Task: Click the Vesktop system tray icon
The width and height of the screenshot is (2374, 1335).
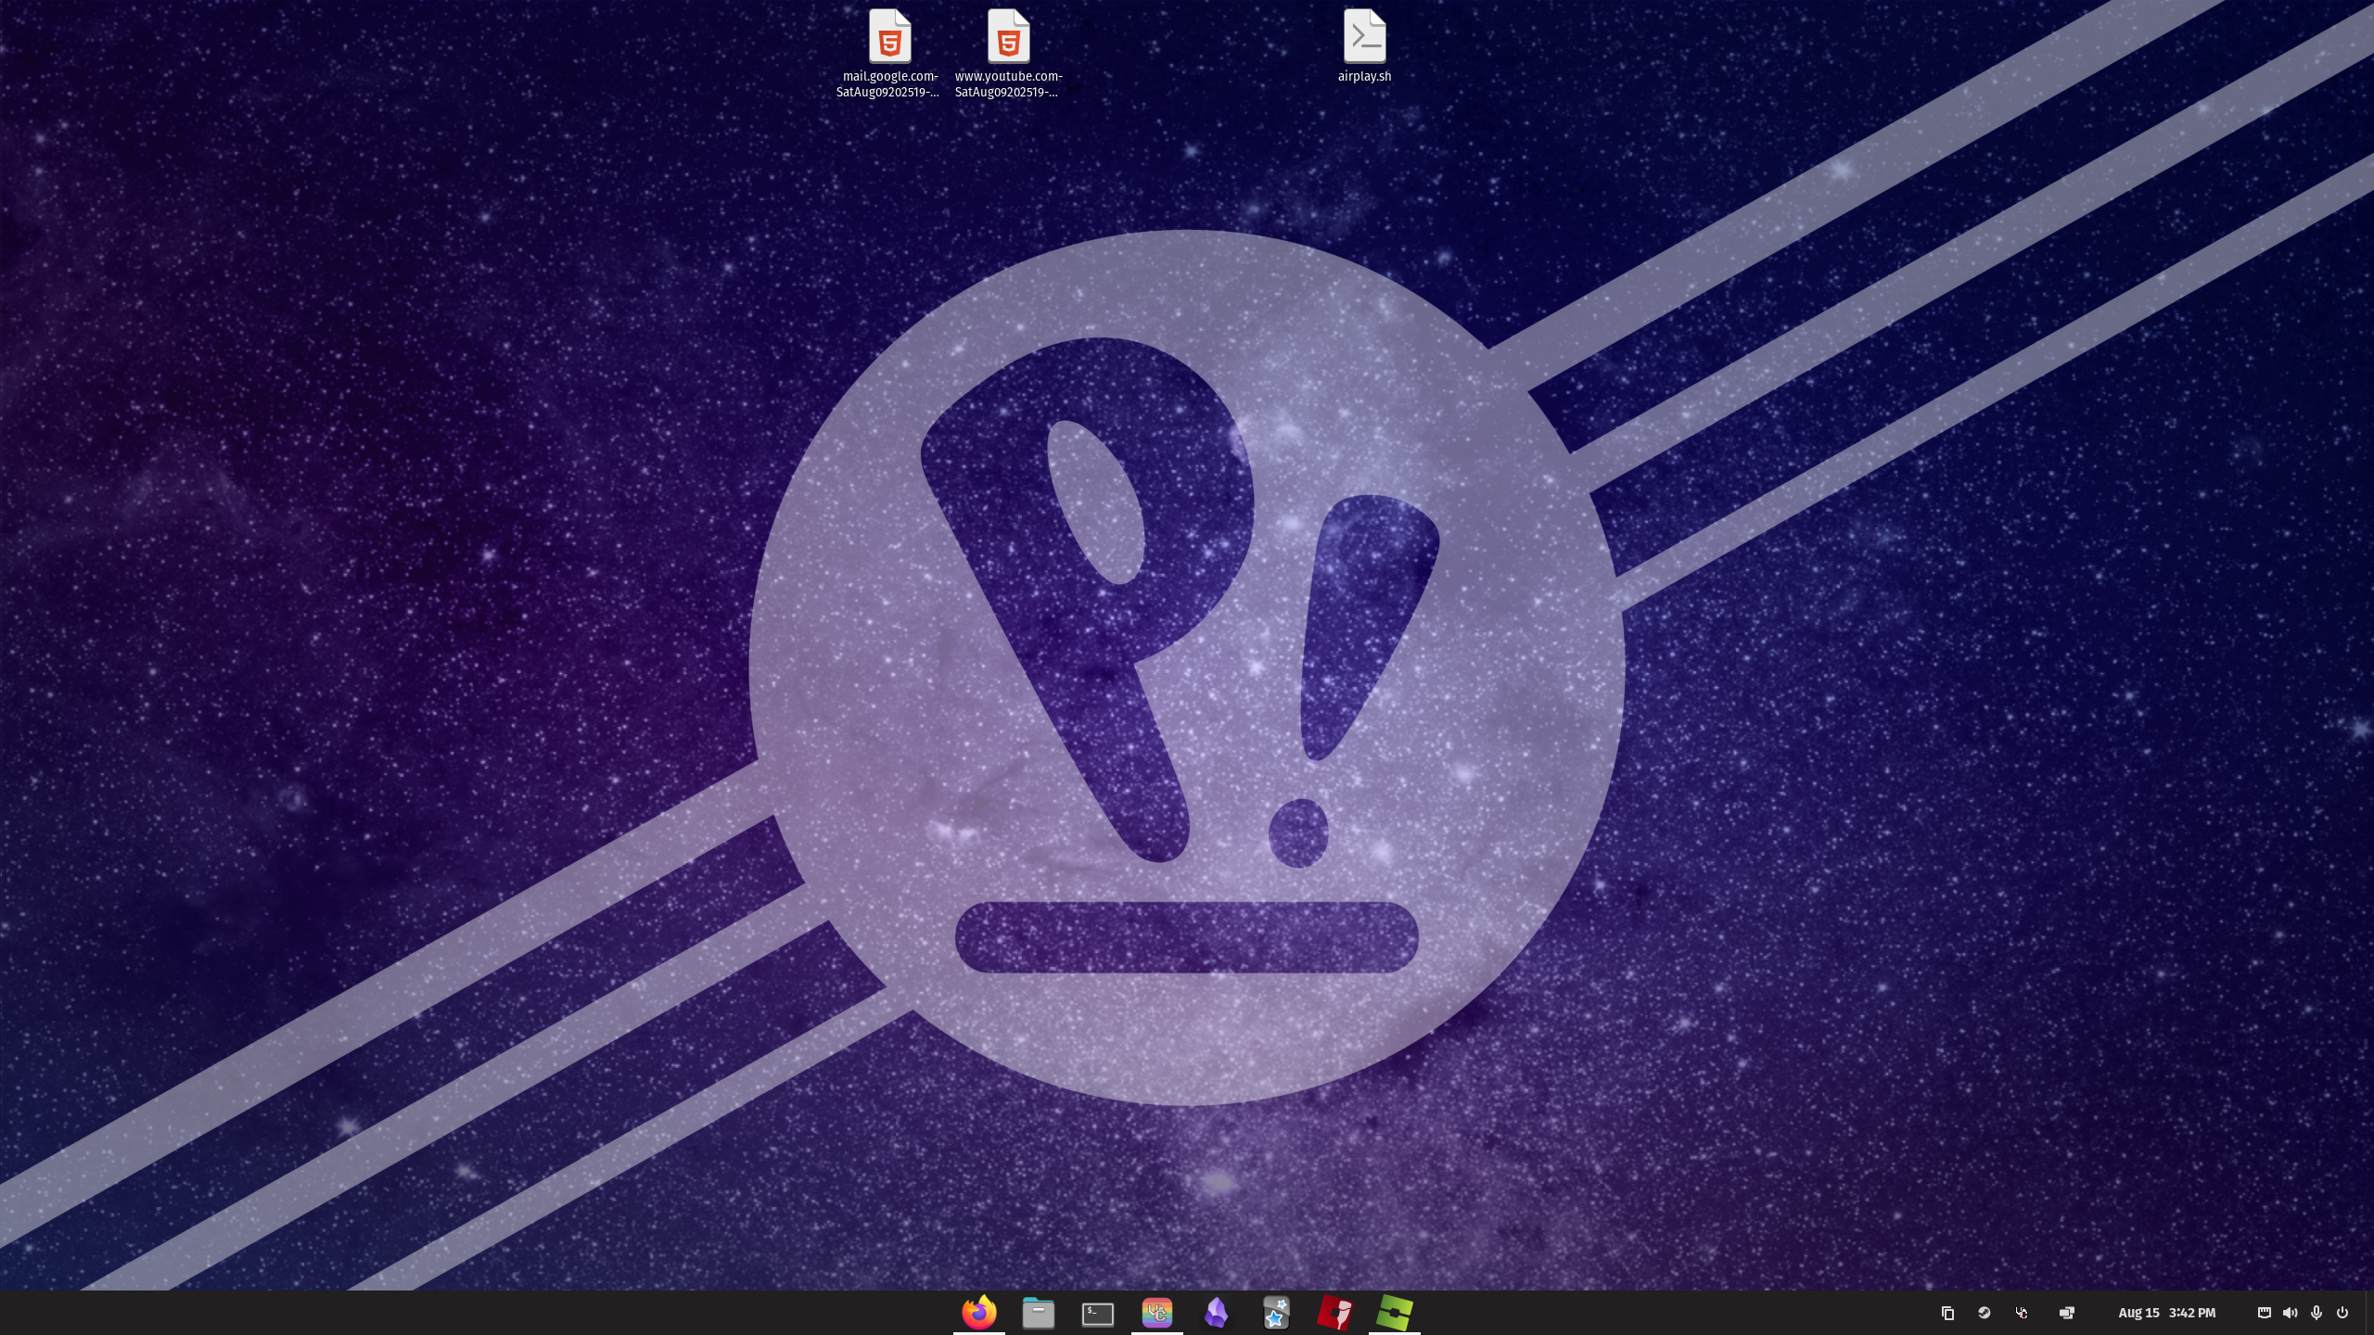Action: click(2022, 1313)
